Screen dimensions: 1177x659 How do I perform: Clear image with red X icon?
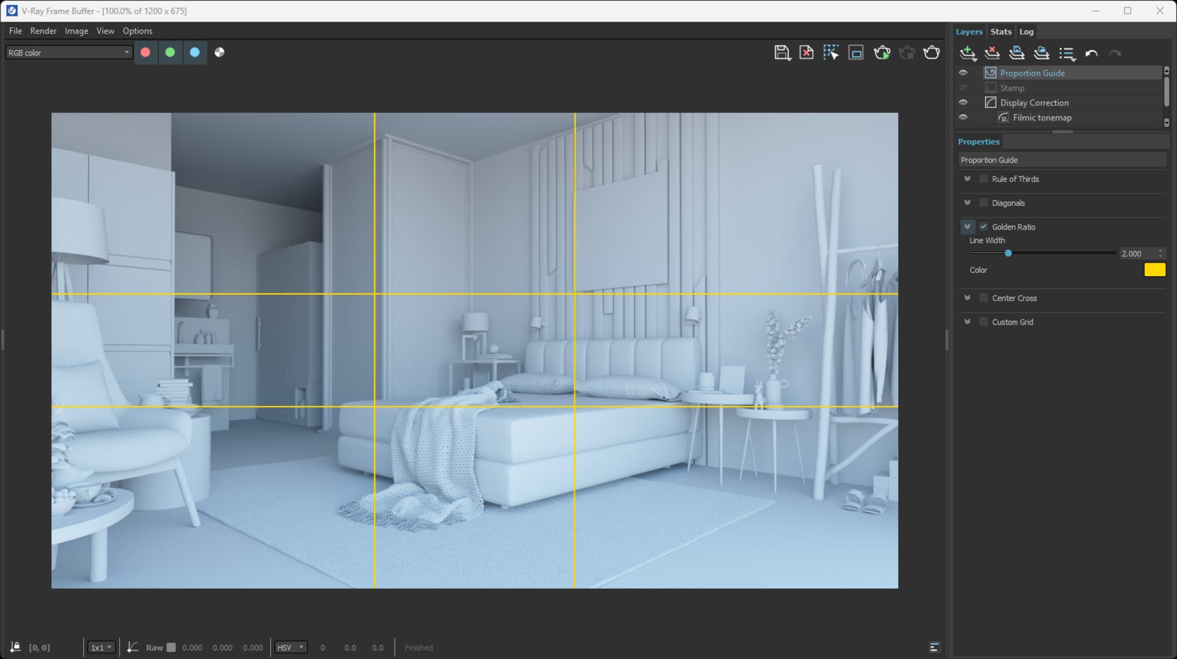(807, 53)
